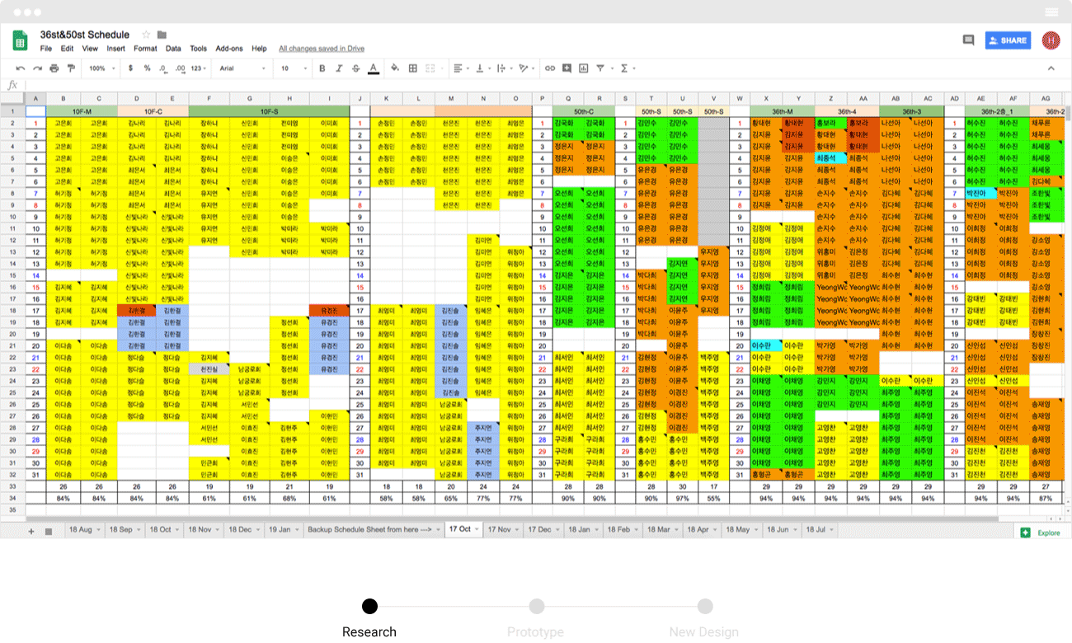Activate the paint format tool
Screen dimensions: 1072x643
[x=71, y=68]
